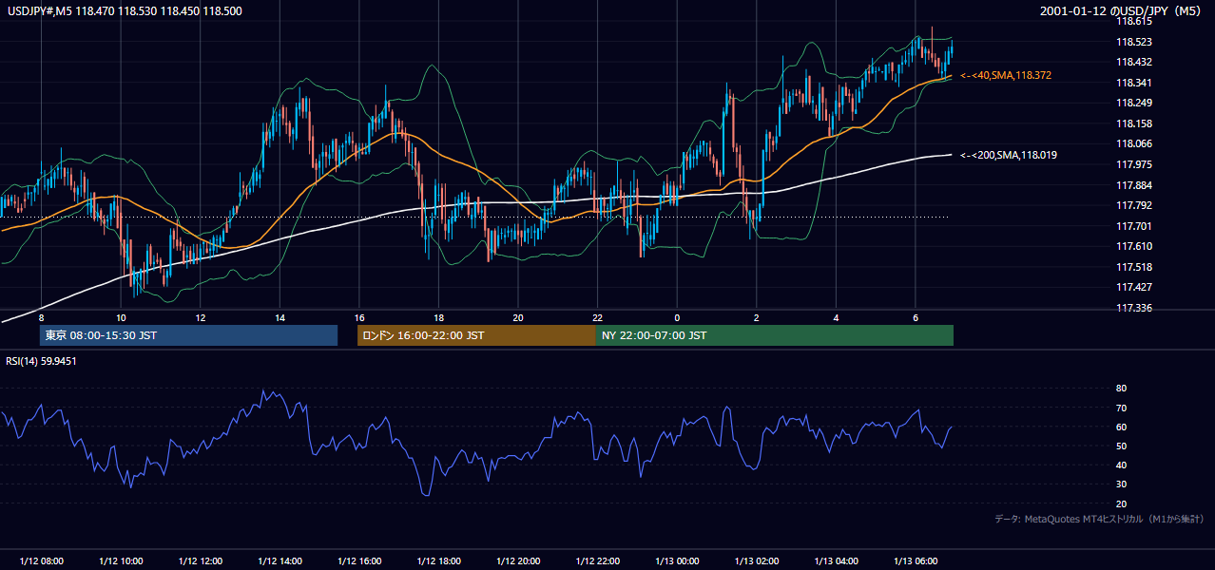The width and height of the screenshot is (1215, 570).
Task: Click the 1/12 14:00 time axis label
Action: [280, 561]
